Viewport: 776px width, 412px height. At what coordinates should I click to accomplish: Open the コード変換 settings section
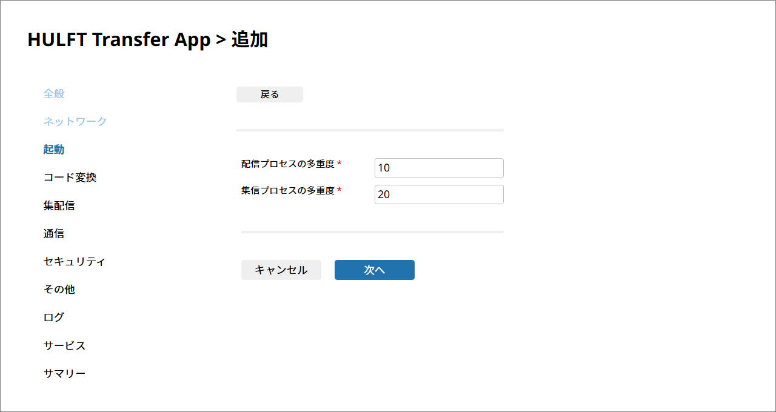pyautogui.click(x=70, y=178)
